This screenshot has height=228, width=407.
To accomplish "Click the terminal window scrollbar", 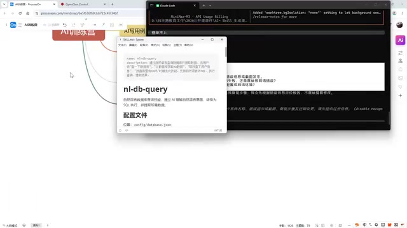I will coord(389,118).
